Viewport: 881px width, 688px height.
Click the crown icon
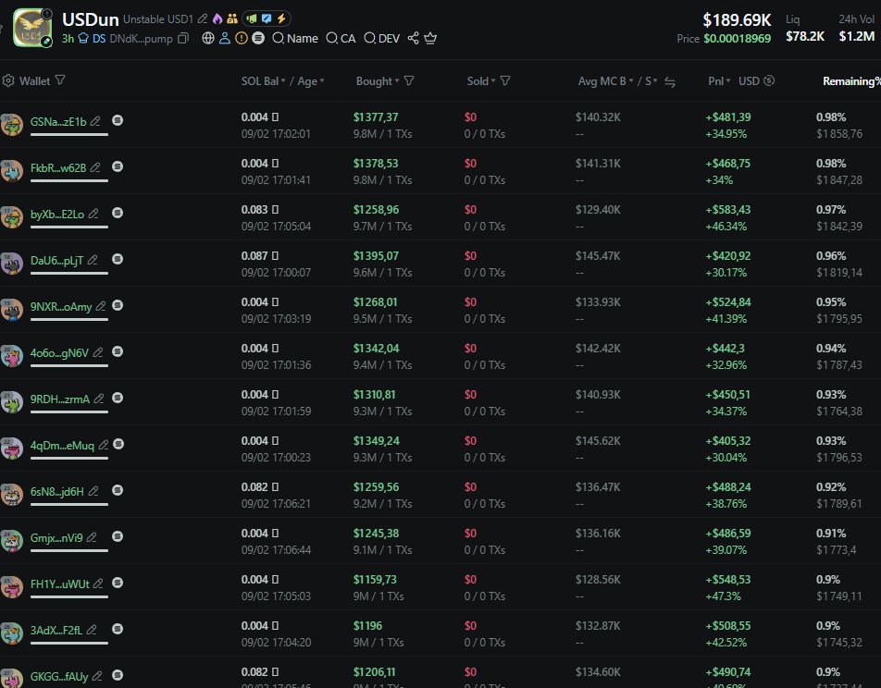click(x=430, y=38)
